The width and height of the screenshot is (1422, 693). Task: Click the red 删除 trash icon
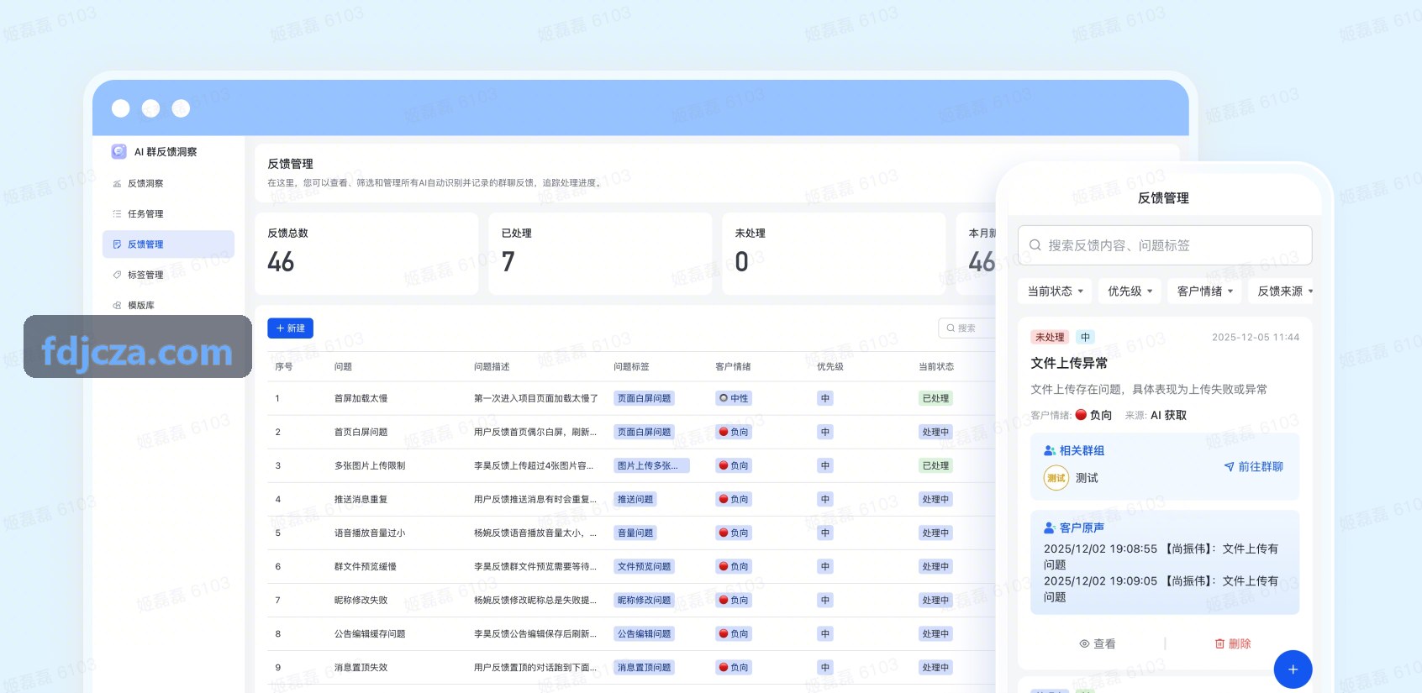click(1219, 644)
